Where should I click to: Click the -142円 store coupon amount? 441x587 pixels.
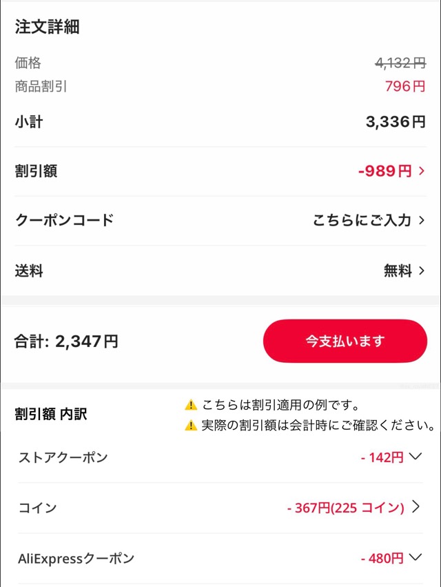(381, 457)
